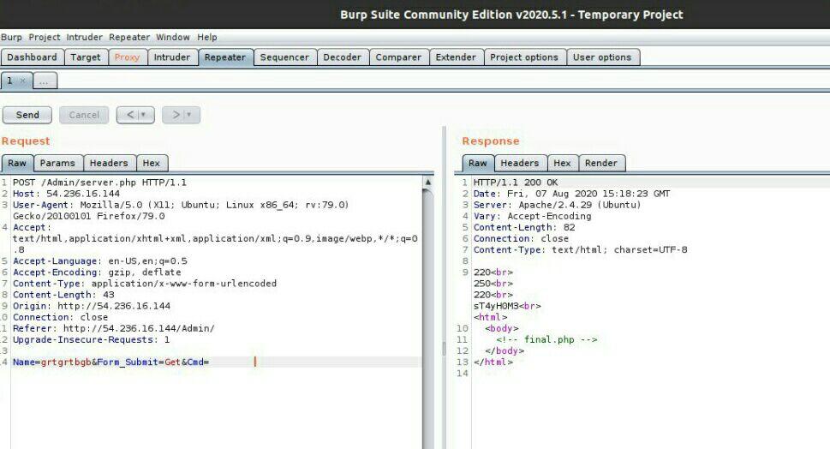Open the Help menu
Screen dimensions: 830x449
(206, 38)
